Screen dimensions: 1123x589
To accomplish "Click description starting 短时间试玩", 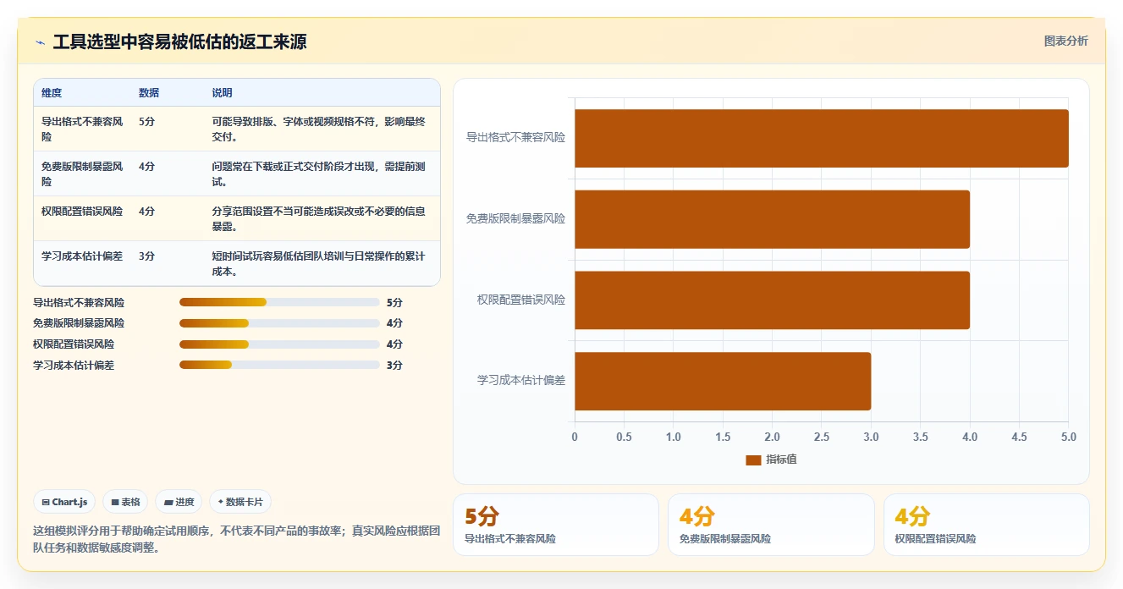I will 319,263.
